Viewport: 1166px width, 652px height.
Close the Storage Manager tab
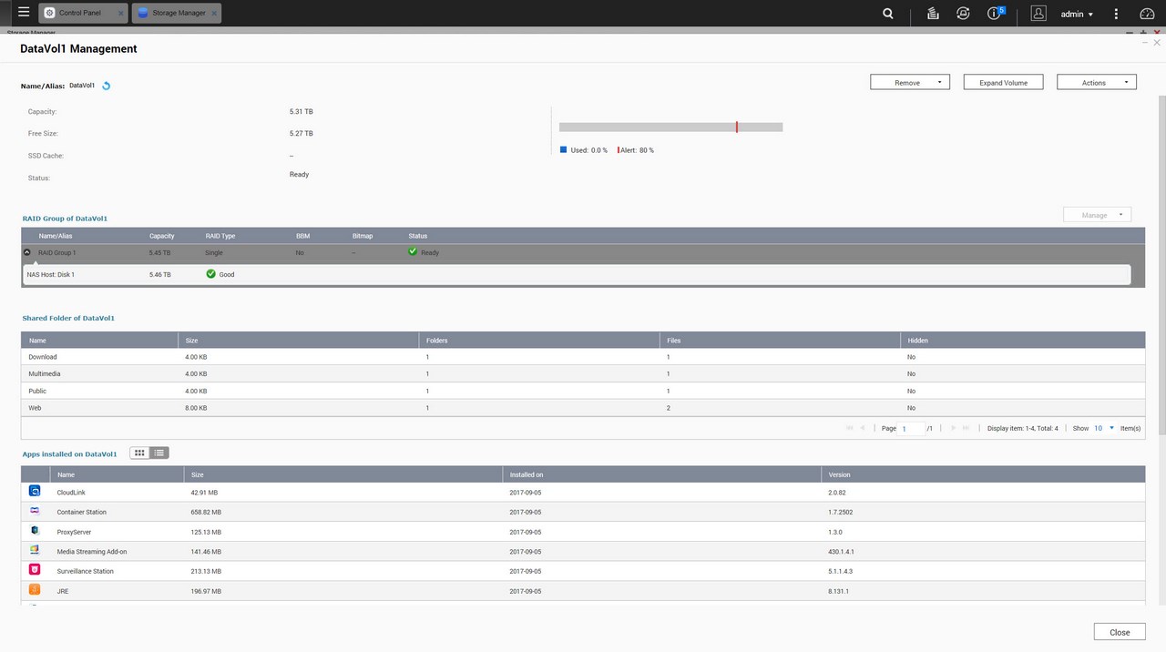213,14
